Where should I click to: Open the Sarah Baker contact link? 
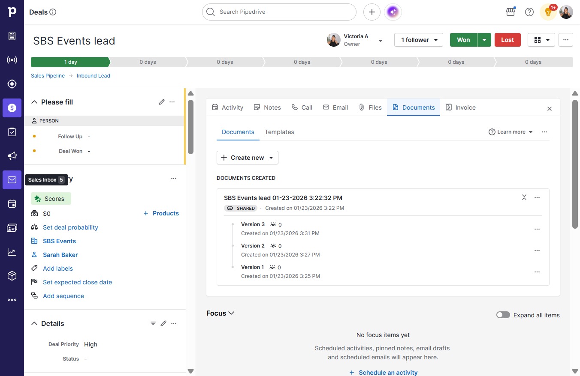(60, 255)
